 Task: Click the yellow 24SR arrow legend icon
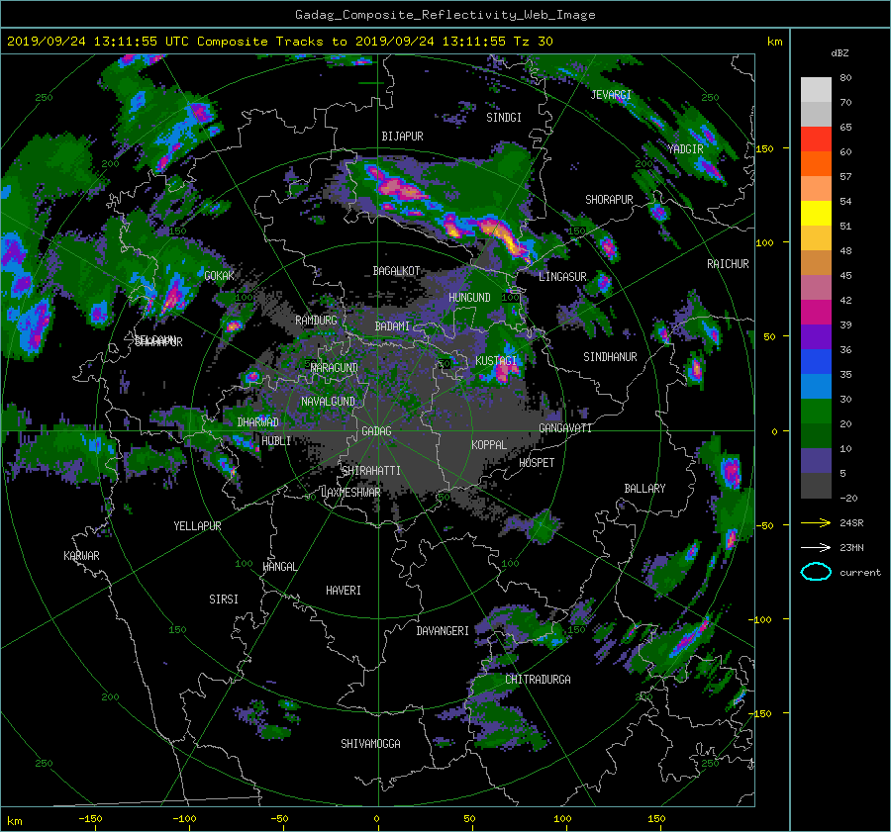click(816, 522)
